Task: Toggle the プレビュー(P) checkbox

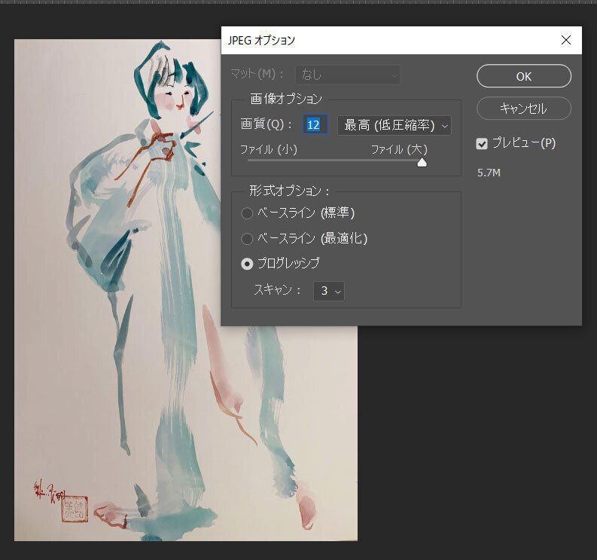Action: pyautogui.click(x=482, y=144)
